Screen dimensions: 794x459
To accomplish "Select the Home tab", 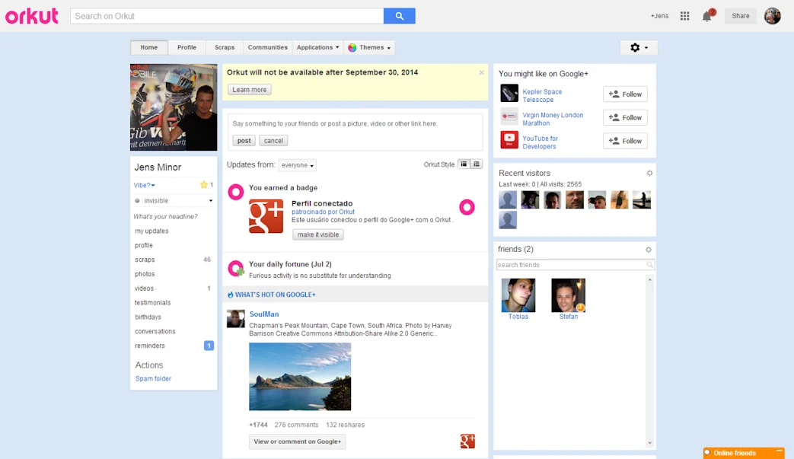I will coord(149,47).
